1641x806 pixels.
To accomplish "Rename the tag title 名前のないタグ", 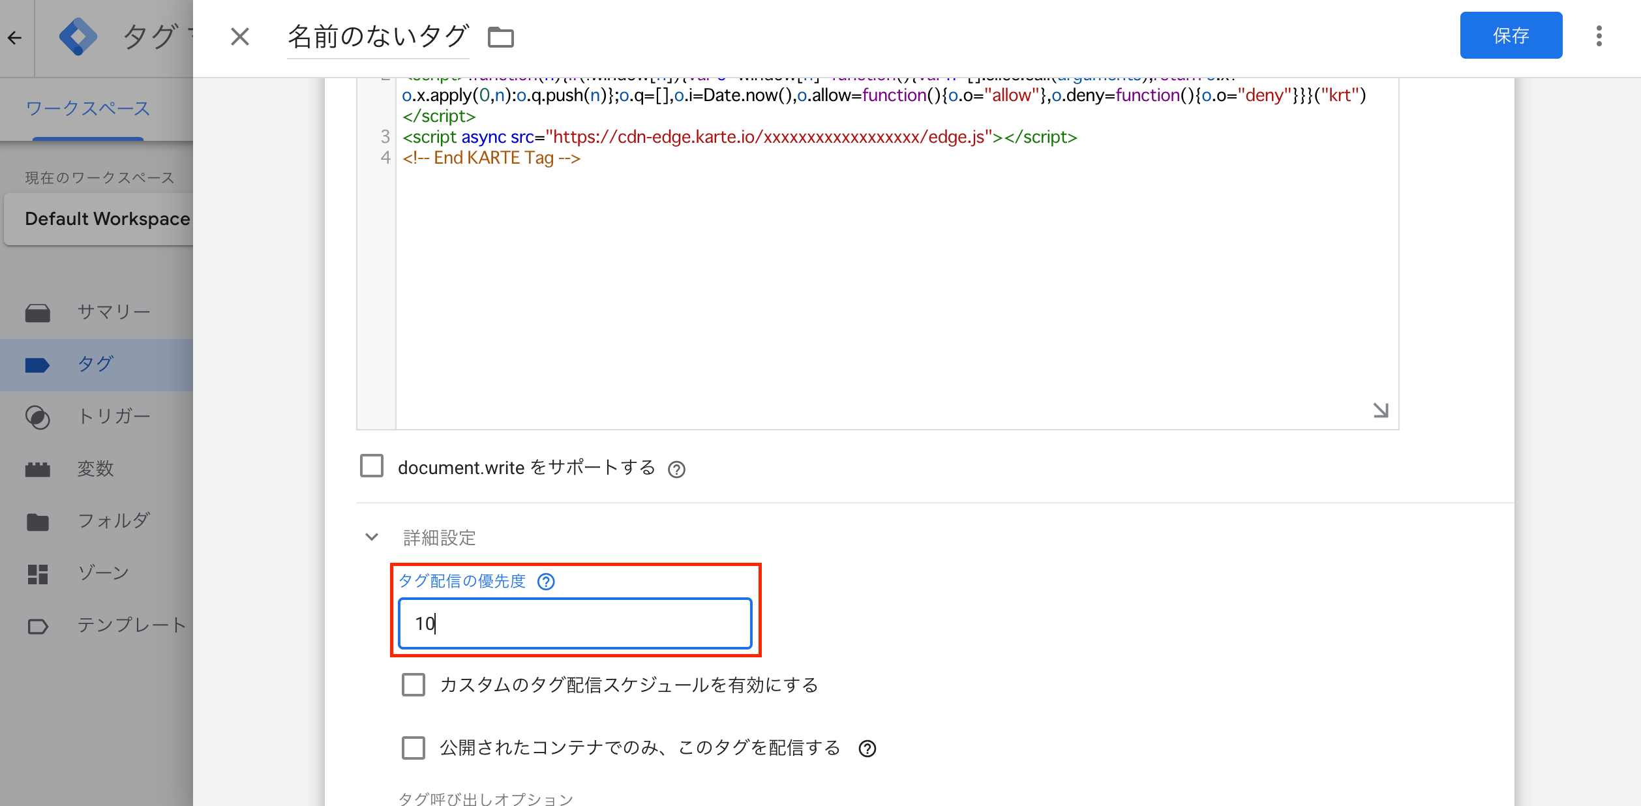I will coord(378,37).
